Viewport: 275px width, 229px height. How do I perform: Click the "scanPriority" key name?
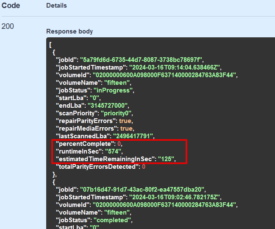77,113
